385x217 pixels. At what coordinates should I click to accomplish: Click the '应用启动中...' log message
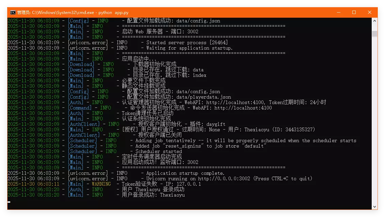(x=139, y=59)
